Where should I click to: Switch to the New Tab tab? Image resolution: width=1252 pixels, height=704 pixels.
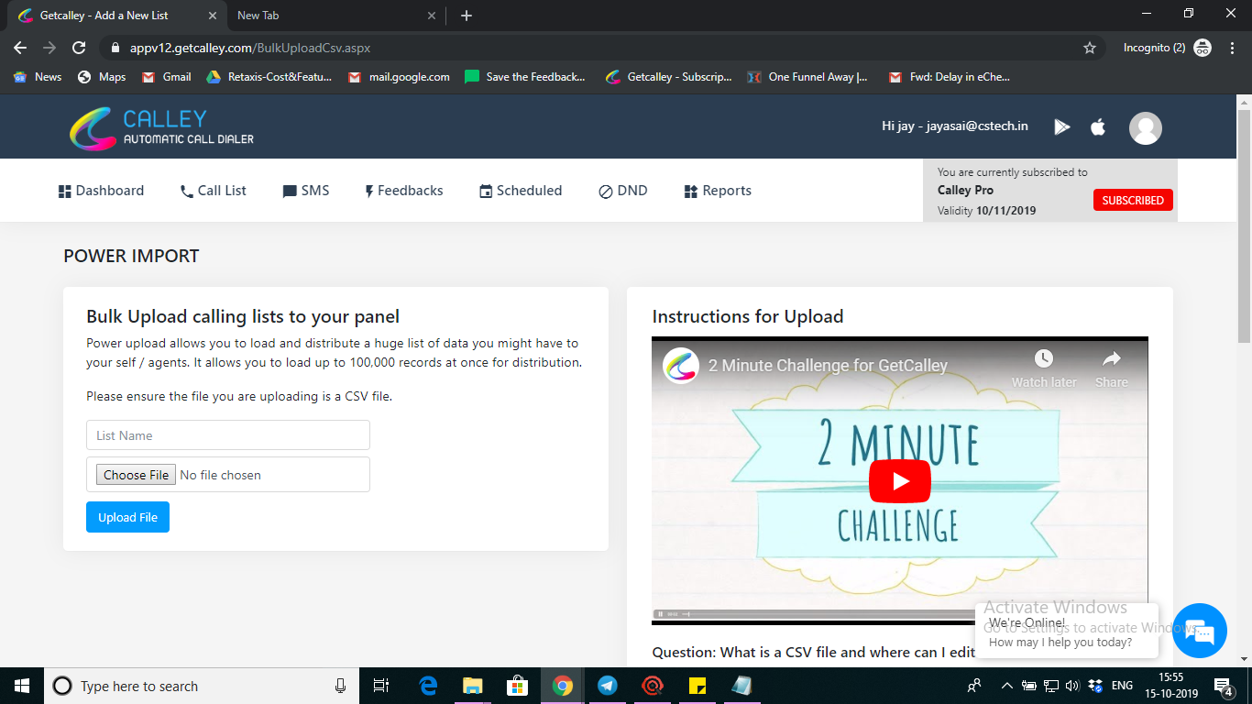pos(335,16)
